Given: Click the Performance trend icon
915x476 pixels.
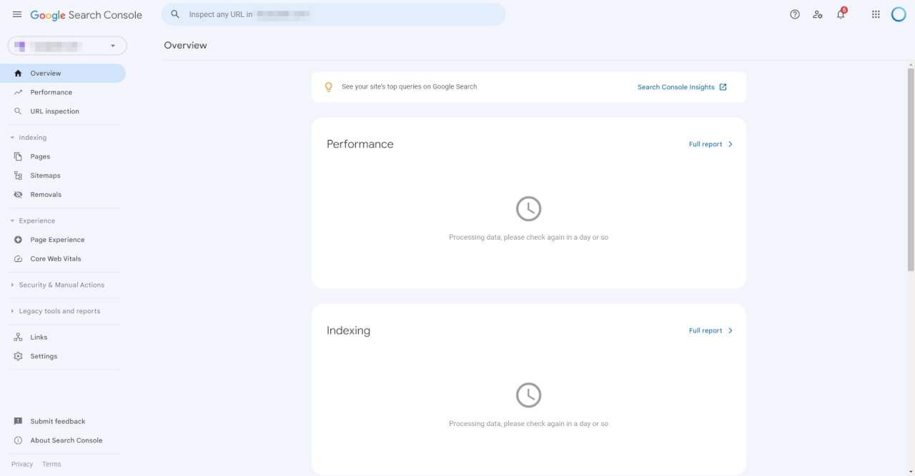Looking at the screenshot, I should (18, 92).
